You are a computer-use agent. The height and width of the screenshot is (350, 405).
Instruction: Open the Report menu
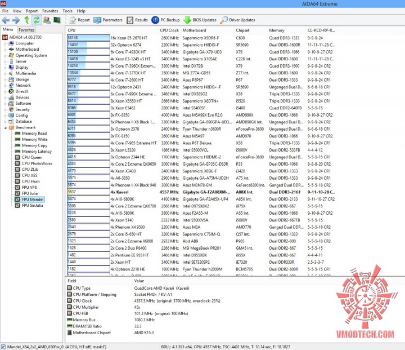[x=31, y=11]
